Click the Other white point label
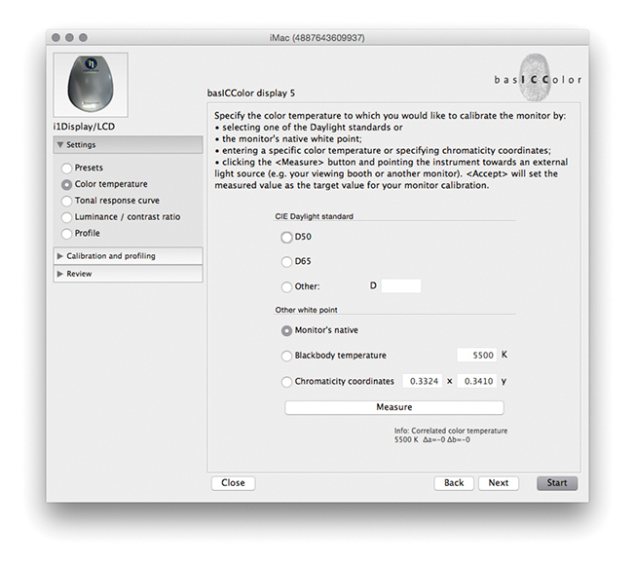 tap(306, 310)
